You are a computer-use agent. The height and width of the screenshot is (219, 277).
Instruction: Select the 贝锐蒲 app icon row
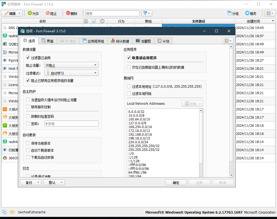[5, 150]
